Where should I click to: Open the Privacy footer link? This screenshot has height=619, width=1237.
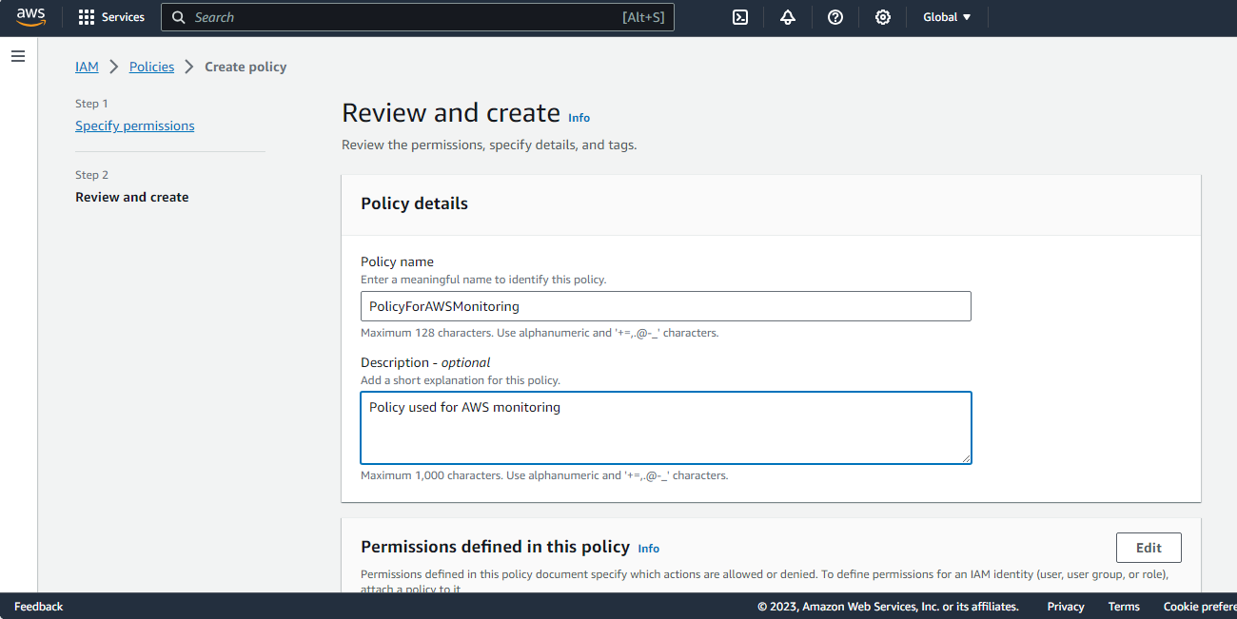pos(1066,607)
